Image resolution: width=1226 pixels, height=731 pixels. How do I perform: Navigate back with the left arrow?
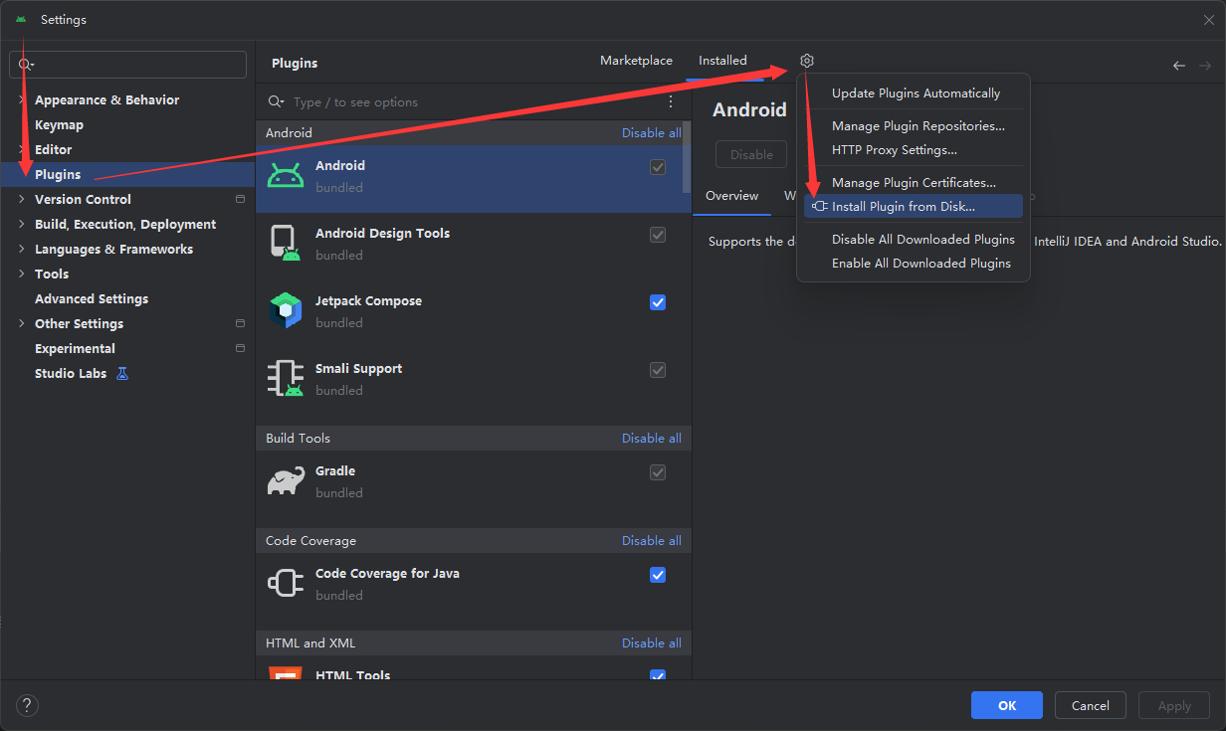click(1178, 65)
